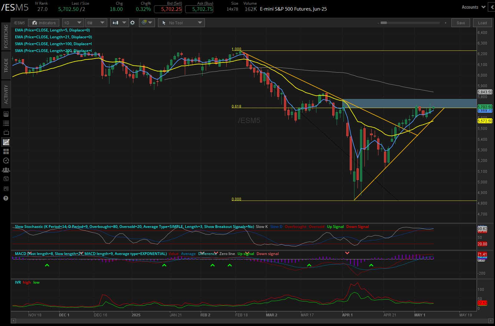The image size is (495, 326).
Task: Open the chat rooms people icon
Action: click(6, 170)
